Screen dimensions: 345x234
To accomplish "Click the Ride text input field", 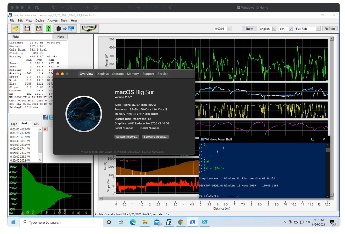I will click(x=36, y=37).
